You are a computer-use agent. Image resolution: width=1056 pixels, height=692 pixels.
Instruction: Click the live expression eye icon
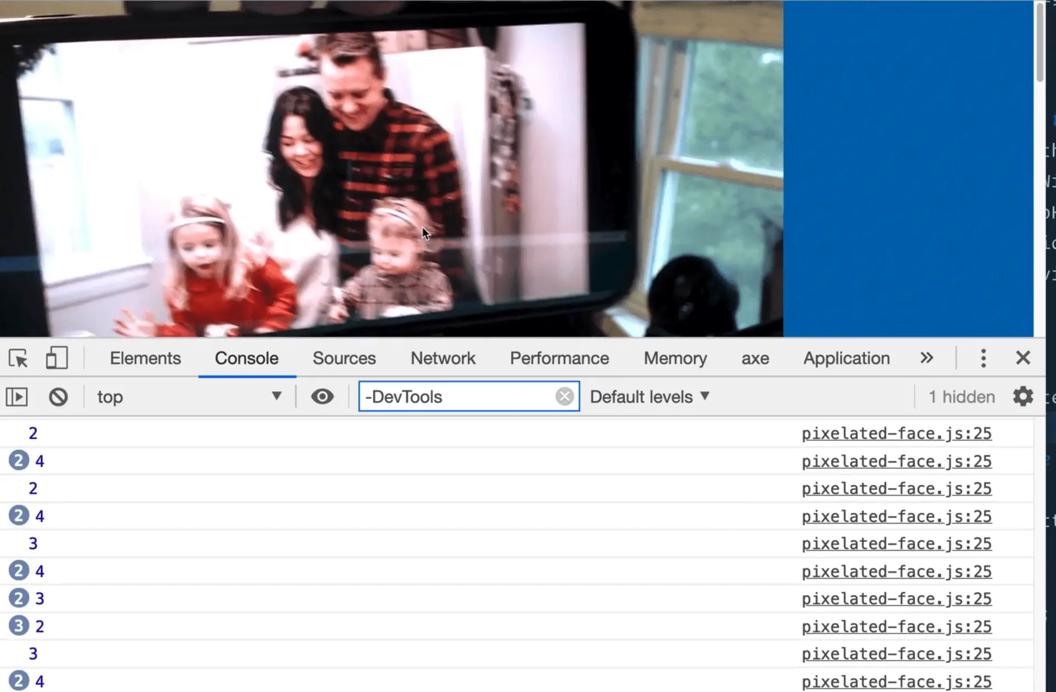(x=322, y=396)
